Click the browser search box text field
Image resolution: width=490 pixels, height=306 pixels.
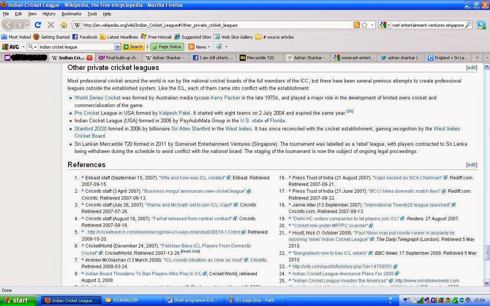pos(428,25)
